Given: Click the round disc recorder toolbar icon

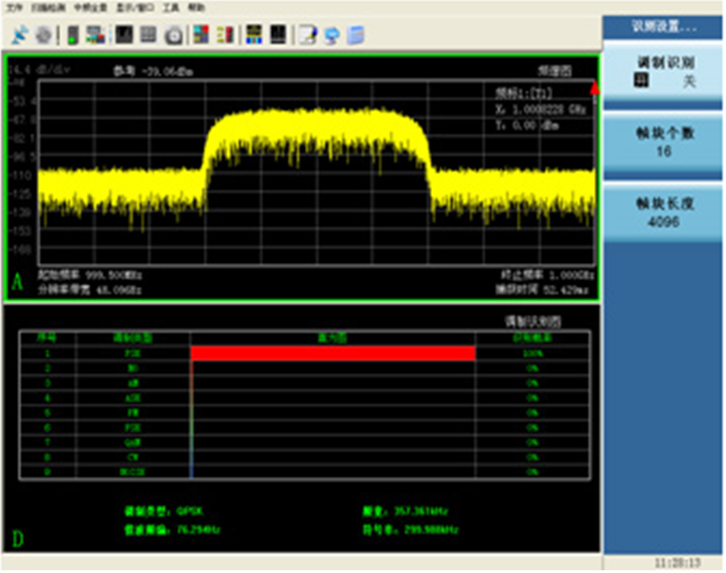Looking at the screenshot, I should (x=173, y=35).
